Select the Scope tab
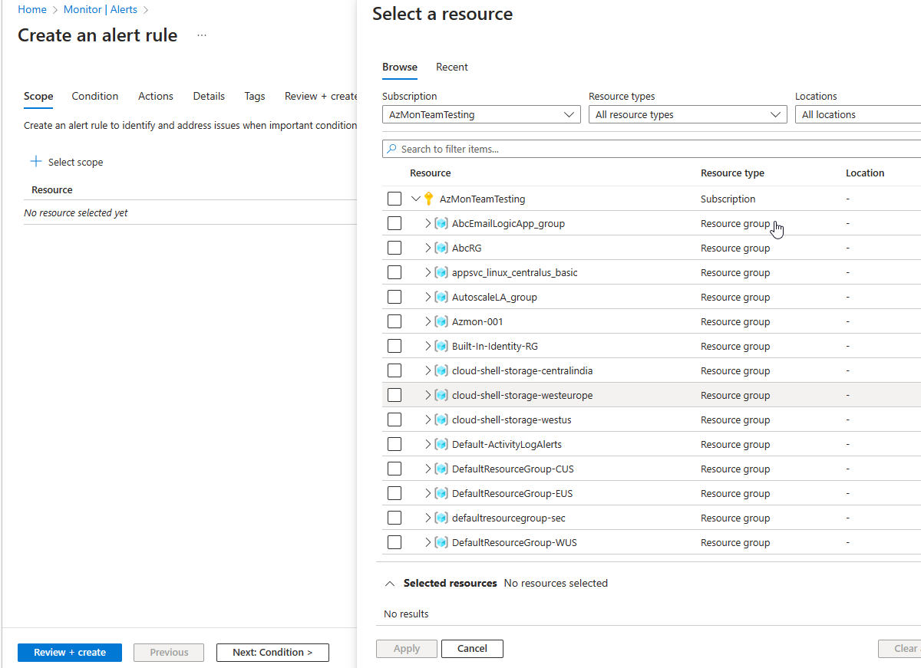 click(38, 96)
